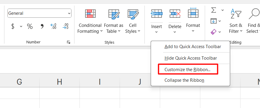Click the Accounting Number Format dollar icon
The width and height of the screenshot is (260, 108).
coord(13,26)
